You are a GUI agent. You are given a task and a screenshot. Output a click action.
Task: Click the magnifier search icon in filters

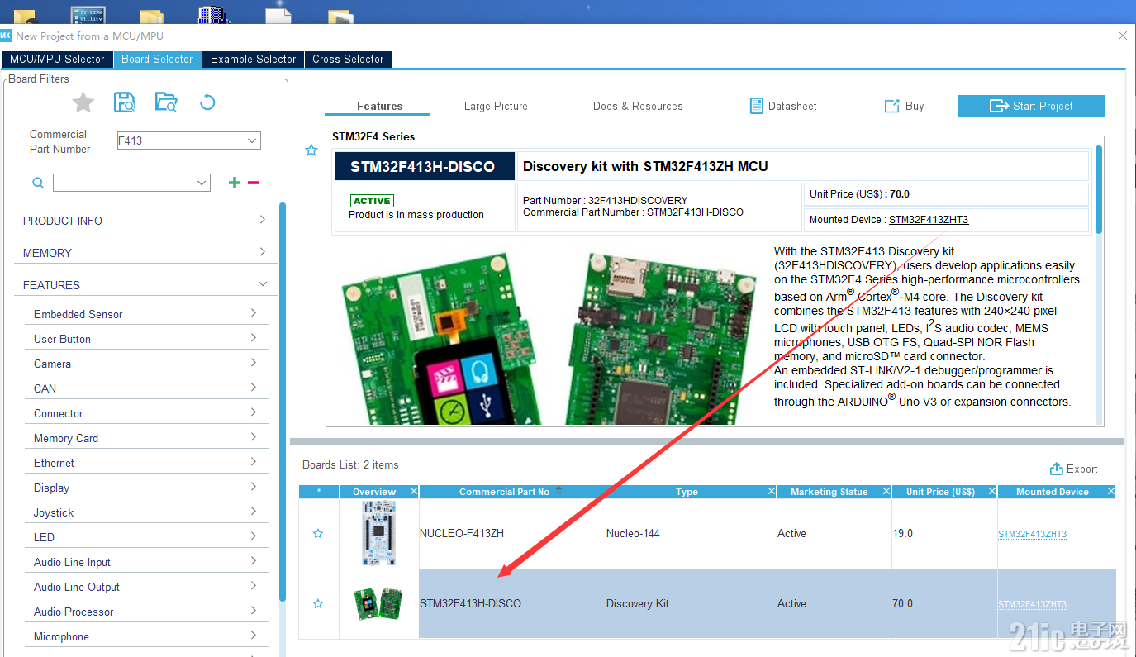pos(38,183)
